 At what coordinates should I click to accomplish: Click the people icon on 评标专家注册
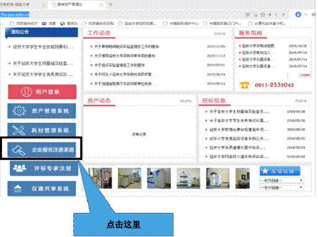click(20, 168)
